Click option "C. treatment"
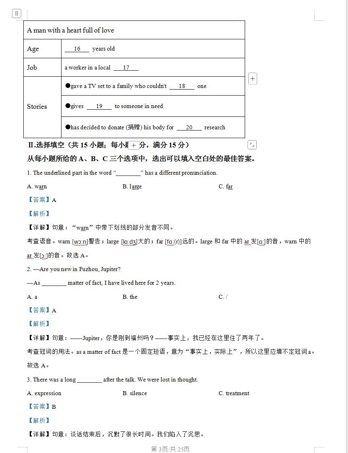Screen dimensions: 348x453 234,393
